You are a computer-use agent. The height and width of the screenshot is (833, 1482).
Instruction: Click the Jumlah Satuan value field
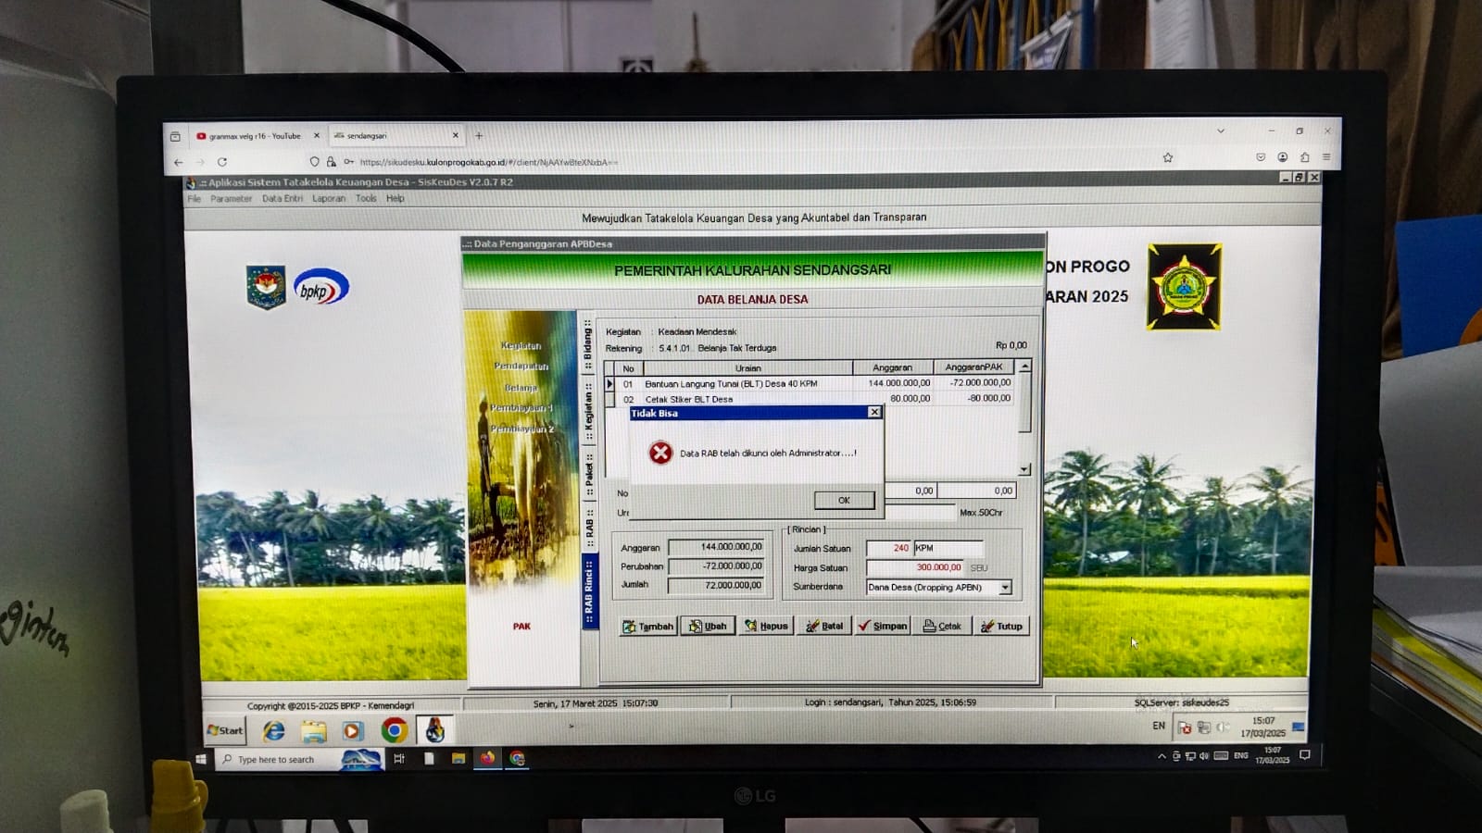coord(888,548)
